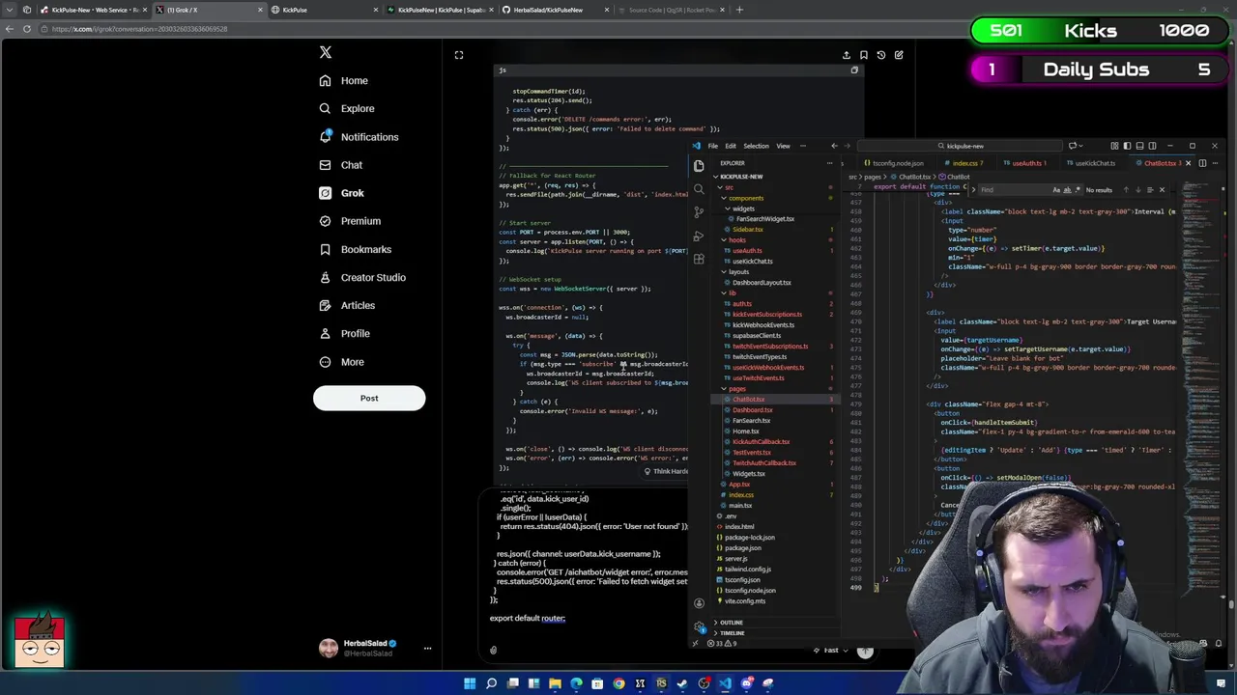Share the Grok conversation
The height and width of the screenshot is (695, 1237).
[847, 55]
